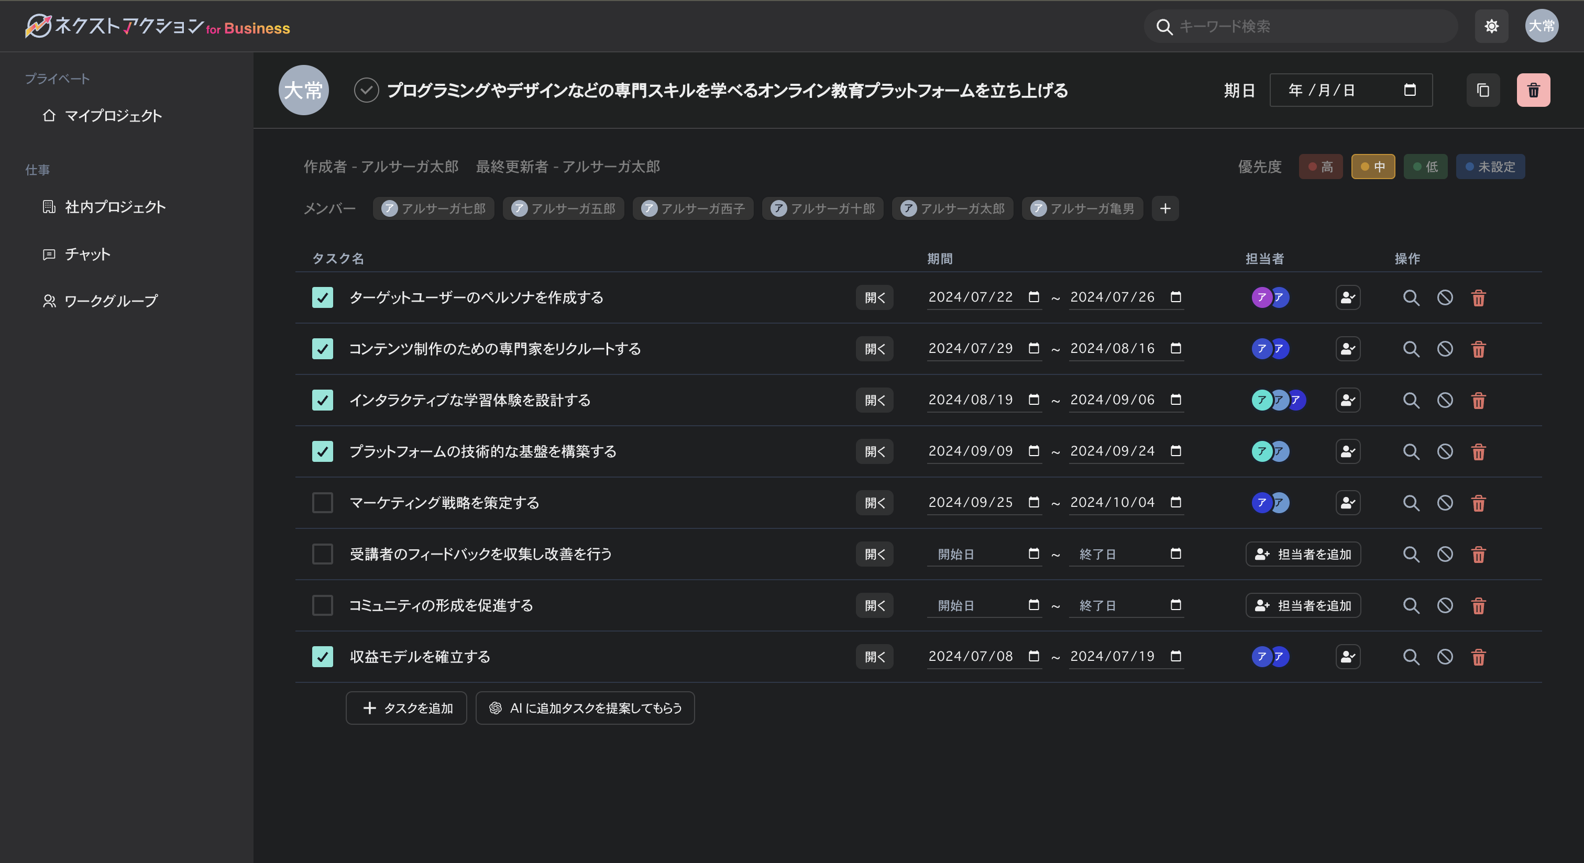Open start date 2024/07/29 calendar picker

1033,349
